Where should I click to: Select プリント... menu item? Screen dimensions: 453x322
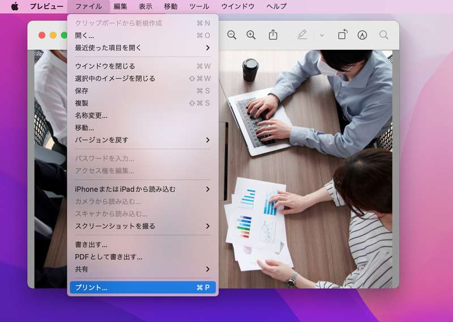(x=143, y=287)
